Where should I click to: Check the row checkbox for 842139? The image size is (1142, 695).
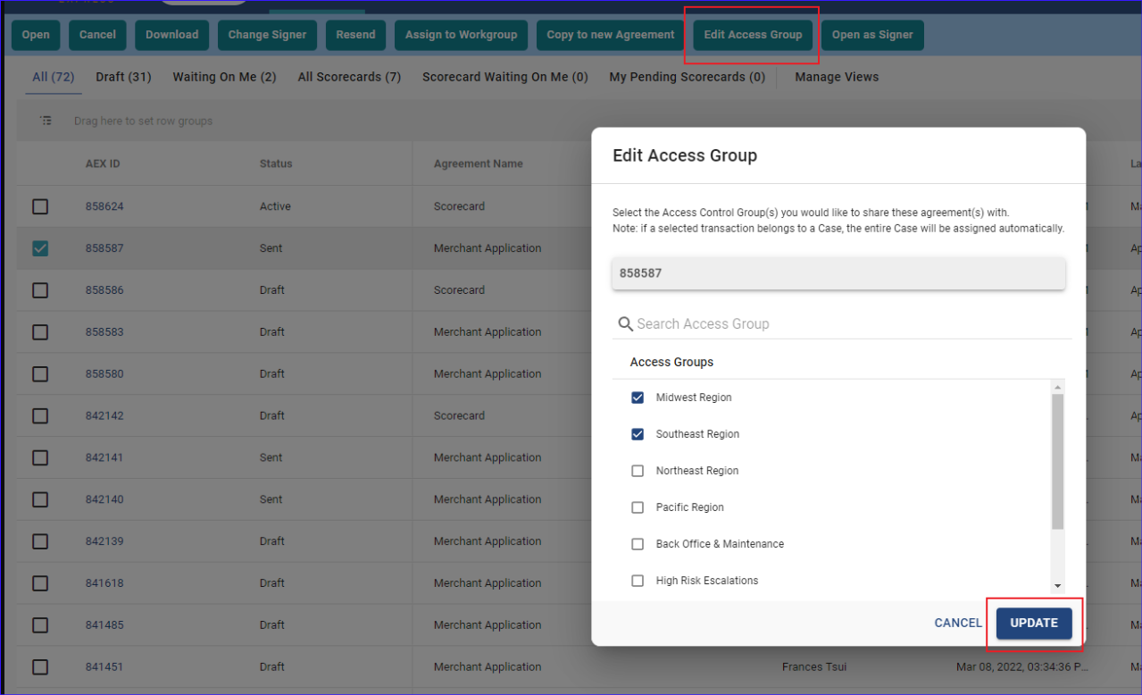pos(40,541)
